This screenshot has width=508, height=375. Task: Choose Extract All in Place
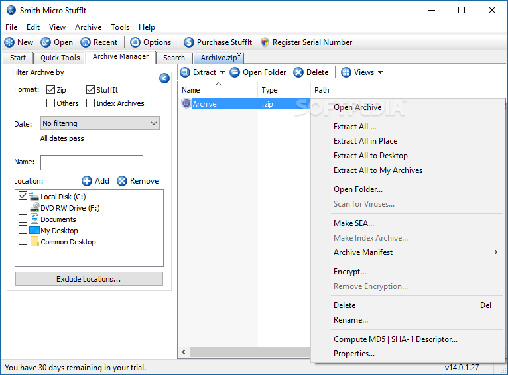[x=408, y=141]
